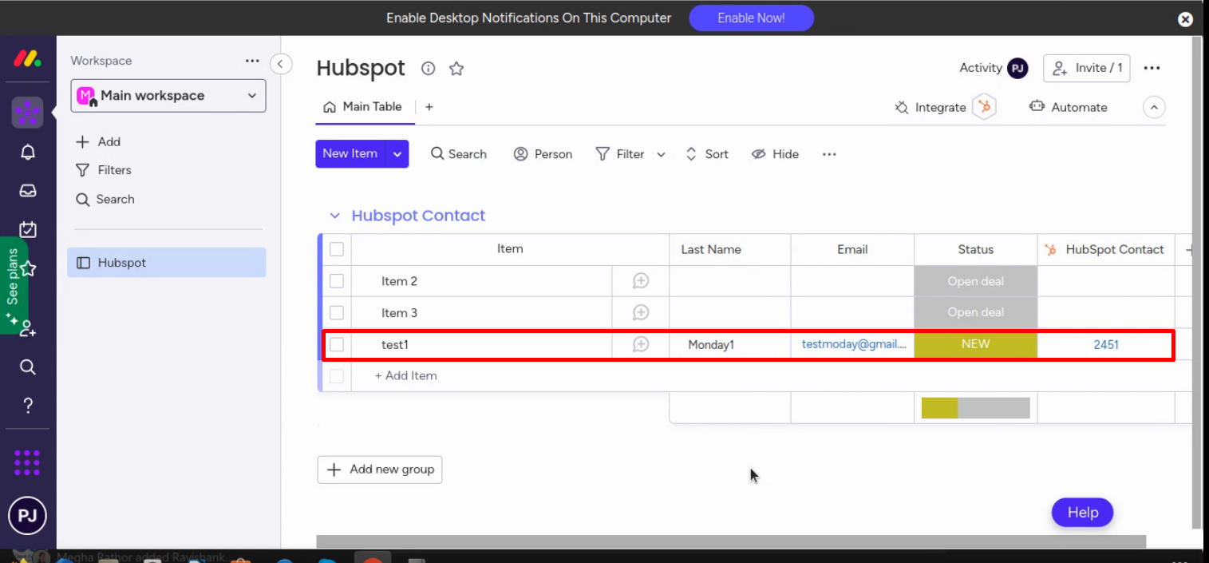
Task: Click Enable Now notifications button
Action: coord(751,18)
